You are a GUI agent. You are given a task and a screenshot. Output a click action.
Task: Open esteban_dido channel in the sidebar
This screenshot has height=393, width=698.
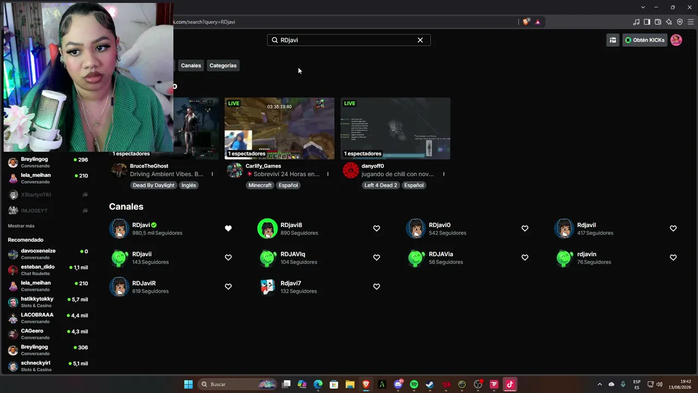pos(48,270)
